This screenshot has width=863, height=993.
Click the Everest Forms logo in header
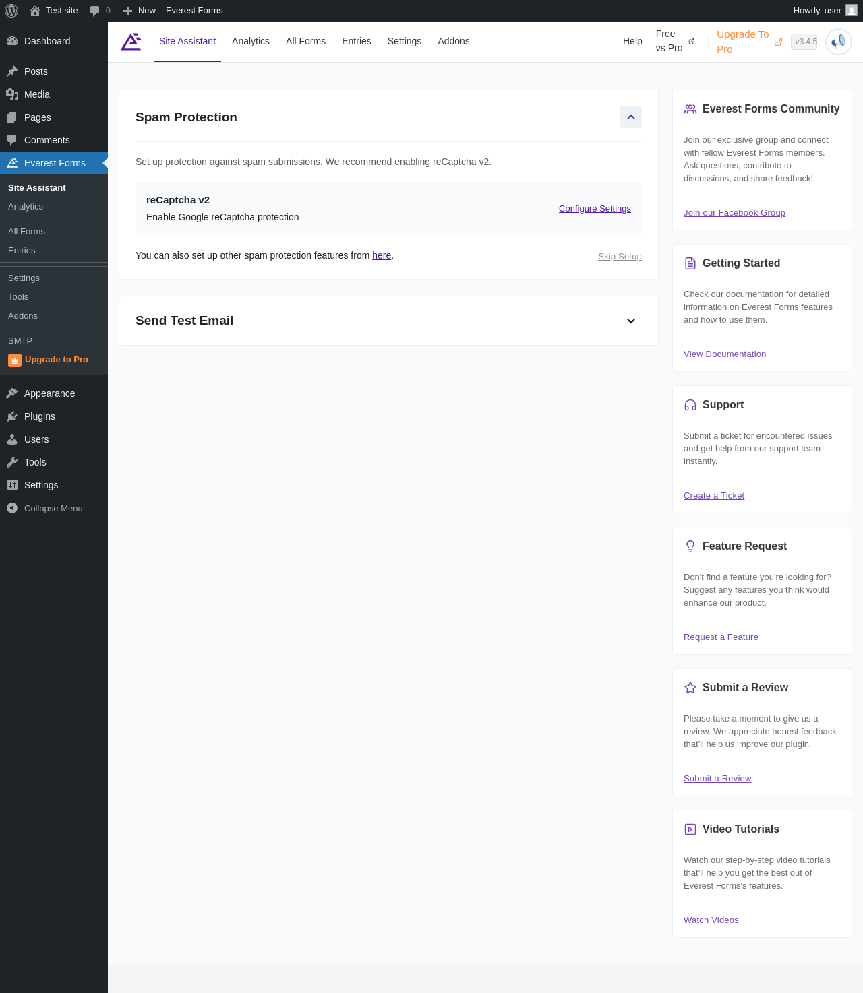coord(131,42)
